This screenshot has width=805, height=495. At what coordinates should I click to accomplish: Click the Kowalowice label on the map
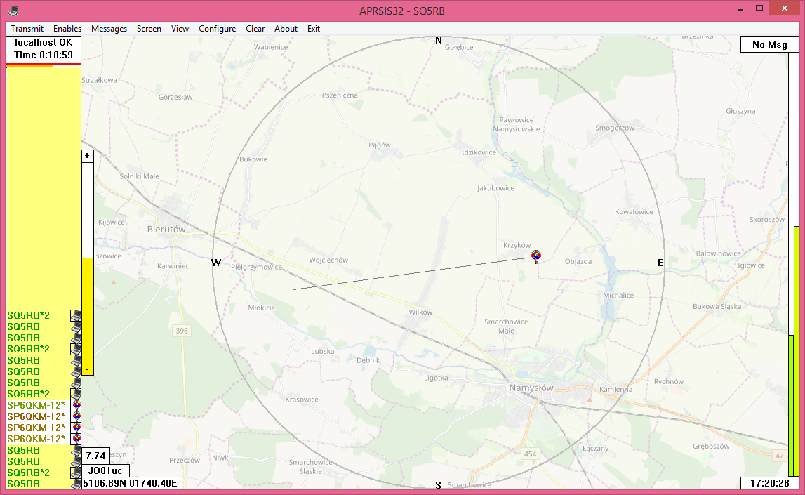pos(634,211)
